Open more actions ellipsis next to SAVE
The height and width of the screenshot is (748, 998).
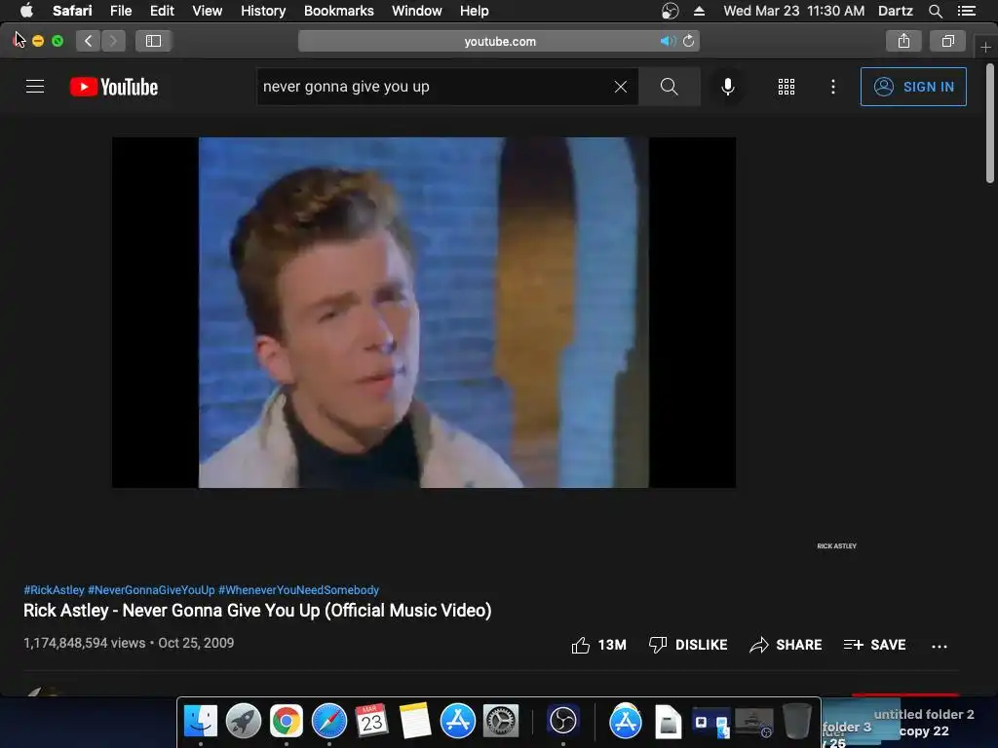[x=940, y=647]
